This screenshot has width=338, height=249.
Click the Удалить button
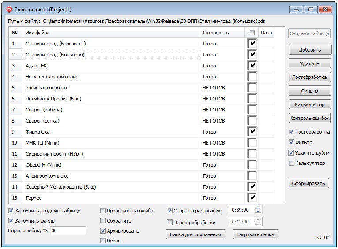309,63
